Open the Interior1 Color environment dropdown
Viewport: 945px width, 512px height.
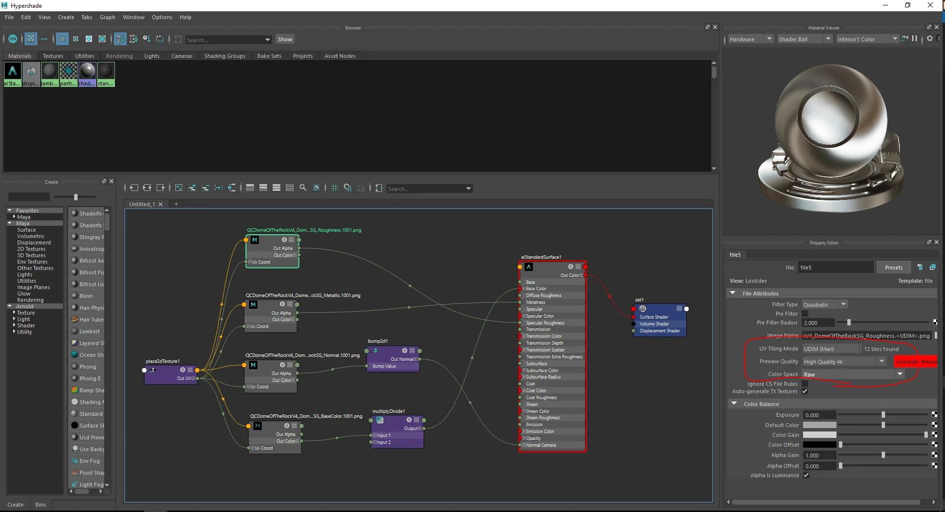(x=867, y=39)
